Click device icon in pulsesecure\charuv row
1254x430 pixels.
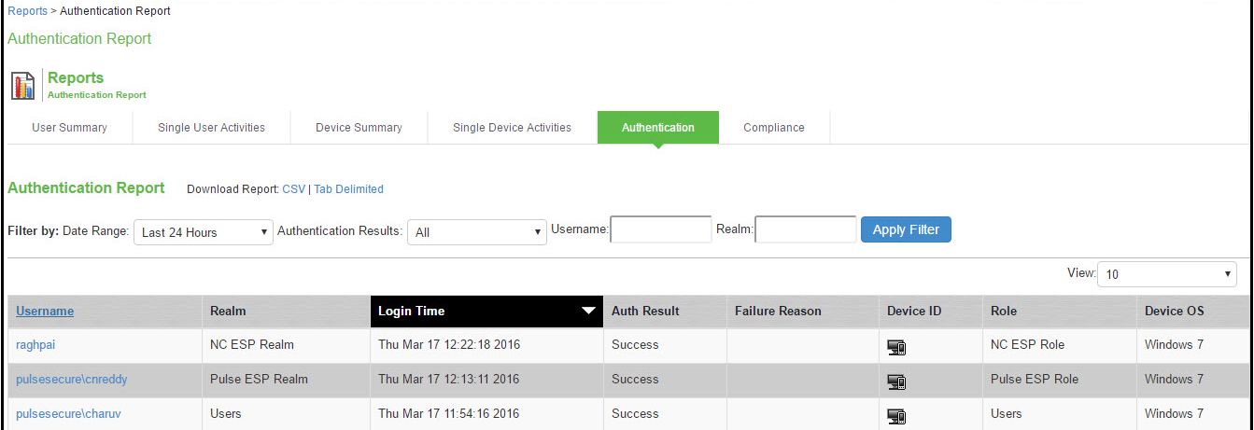pos(896,415)
